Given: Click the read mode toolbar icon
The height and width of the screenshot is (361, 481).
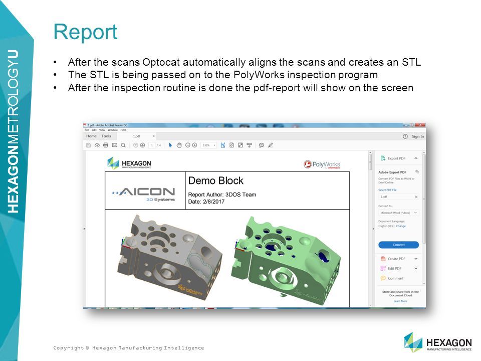Looking at the screenshot, I should 249,145.
